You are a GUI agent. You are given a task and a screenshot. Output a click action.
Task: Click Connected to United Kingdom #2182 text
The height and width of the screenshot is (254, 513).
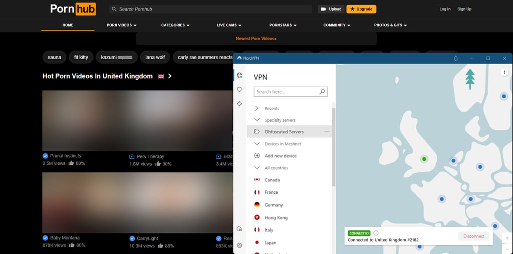click(x=383, y=240)
